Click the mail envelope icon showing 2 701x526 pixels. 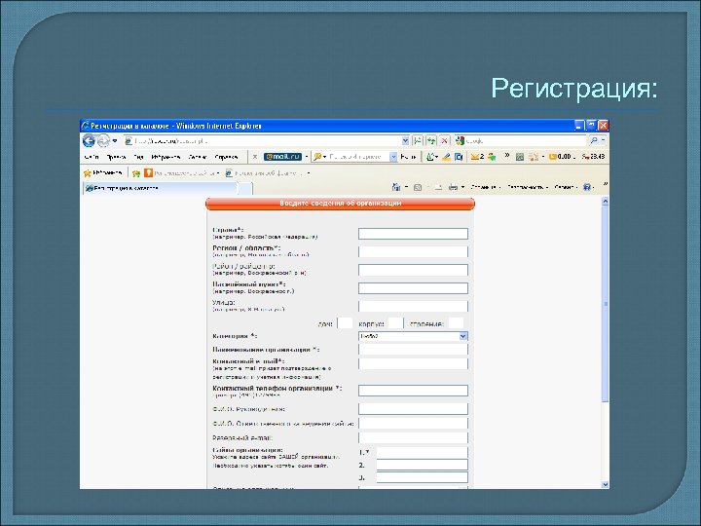click(477, 157)
